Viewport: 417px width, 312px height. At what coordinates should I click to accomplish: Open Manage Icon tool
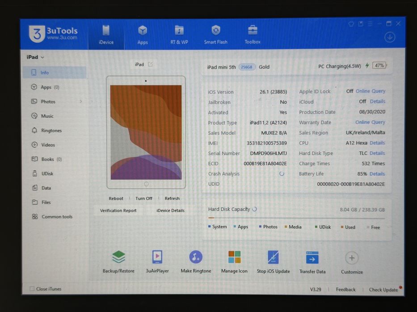click(234, 261)
